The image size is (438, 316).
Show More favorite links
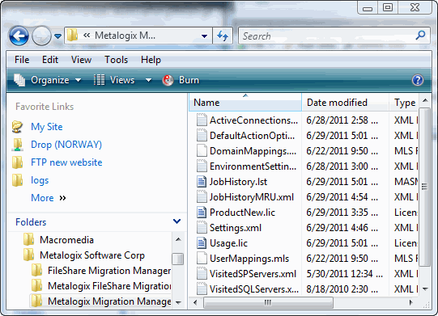point(49,198)
